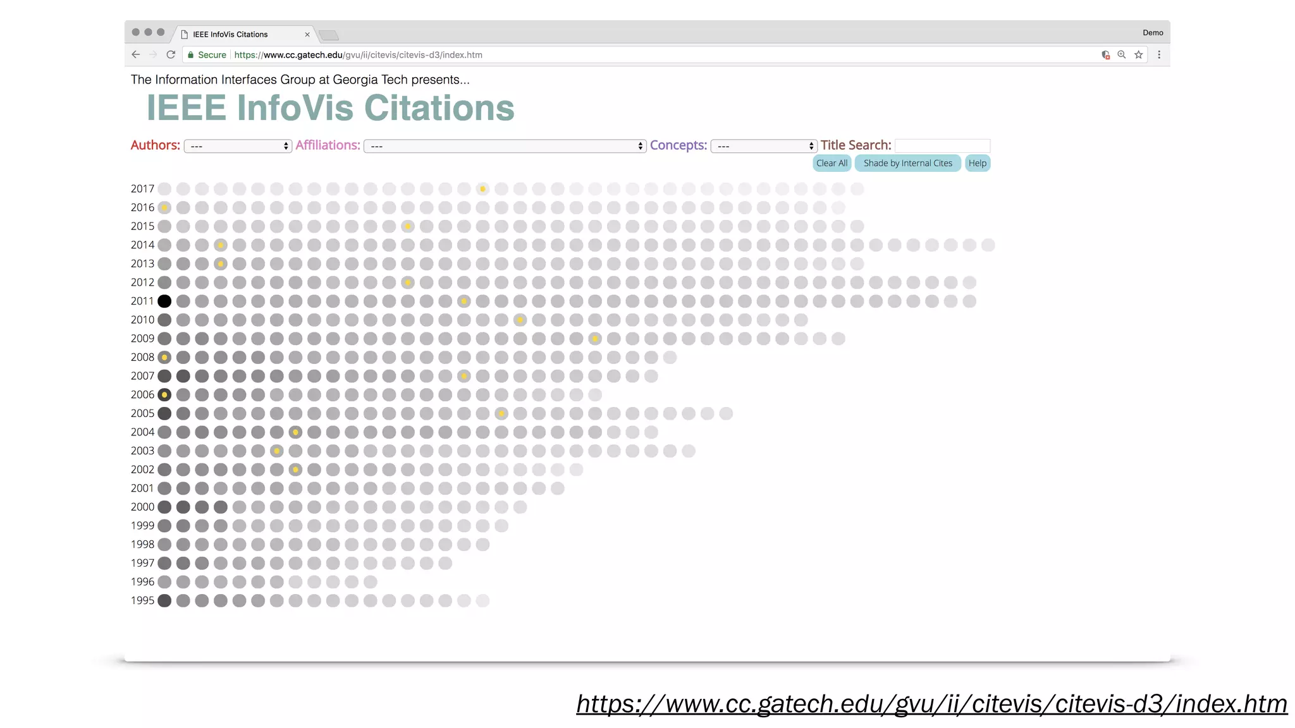Select the black first paper dot in 2011
The height and width of the screenshot is (728, 1295).
tap(164, 301)
